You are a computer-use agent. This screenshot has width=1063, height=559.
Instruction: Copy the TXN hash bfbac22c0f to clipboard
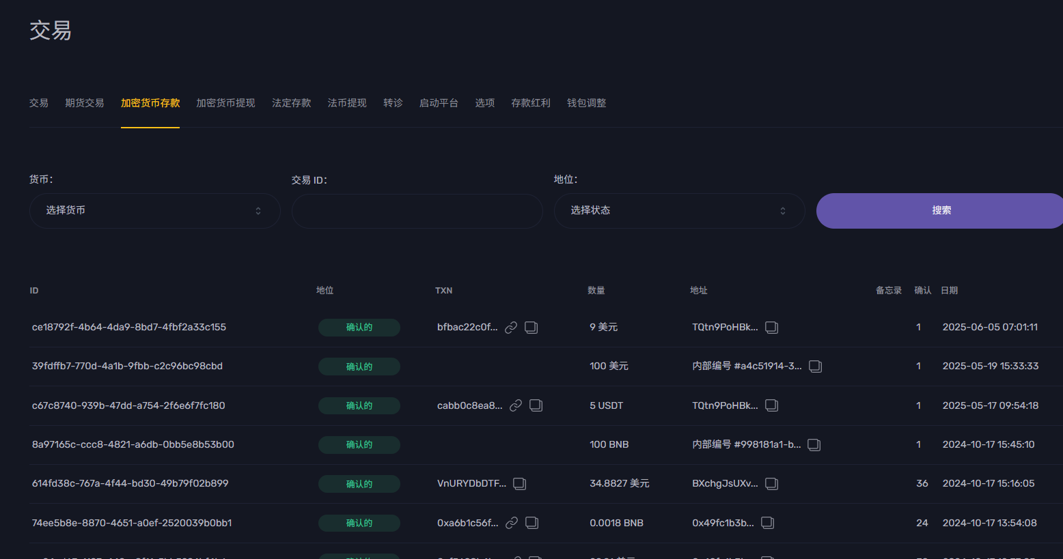pos(531,327)
